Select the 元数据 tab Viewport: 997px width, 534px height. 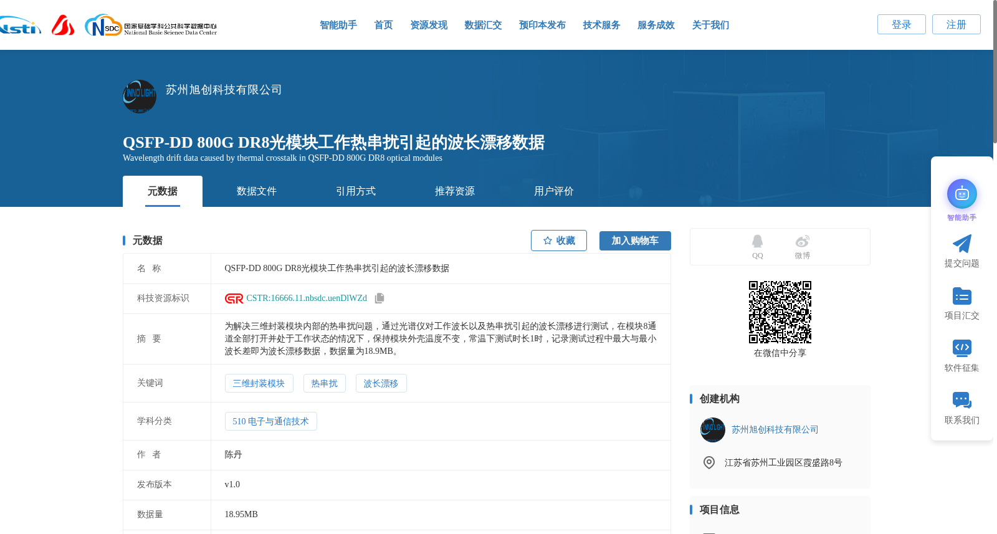click(x=163, y=191)
